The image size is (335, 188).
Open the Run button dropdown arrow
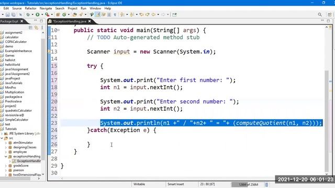(x=42, y=15)
